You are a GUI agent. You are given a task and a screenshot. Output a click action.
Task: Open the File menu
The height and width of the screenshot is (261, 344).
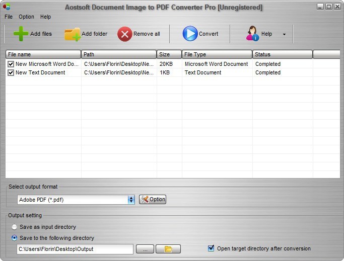click(x=9, y=17)
